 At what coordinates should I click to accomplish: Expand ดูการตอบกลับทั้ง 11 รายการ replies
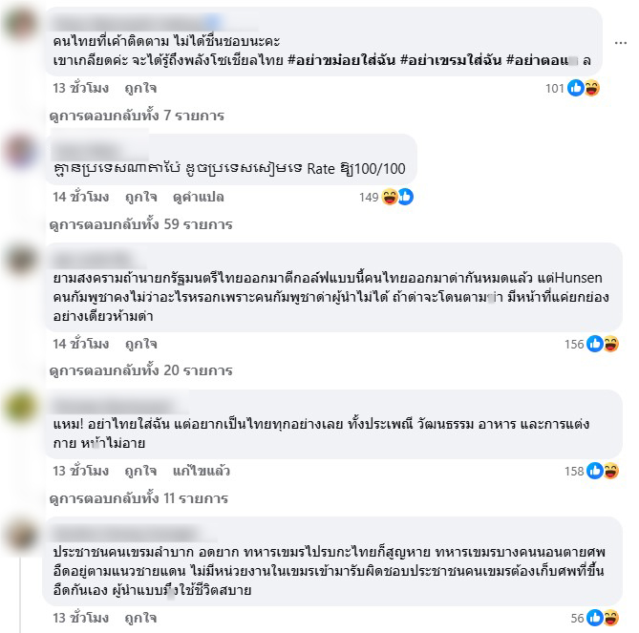point(138,498)
